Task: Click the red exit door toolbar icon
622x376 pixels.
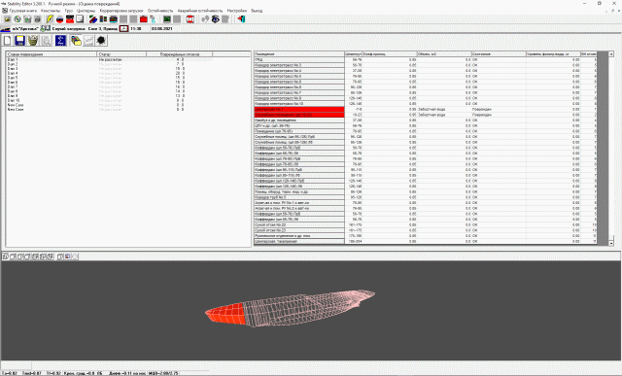Action: coord(241,19)
